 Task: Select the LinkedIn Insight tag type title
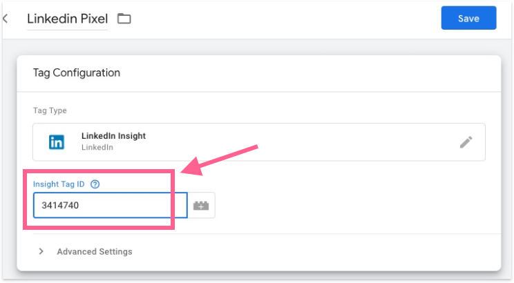coord(113,136)
